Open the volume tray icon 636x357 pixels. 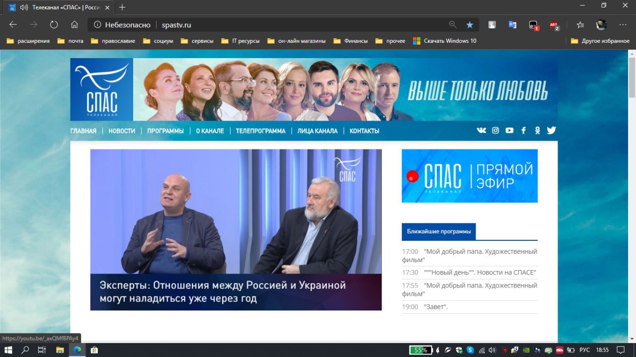(492, 350)
